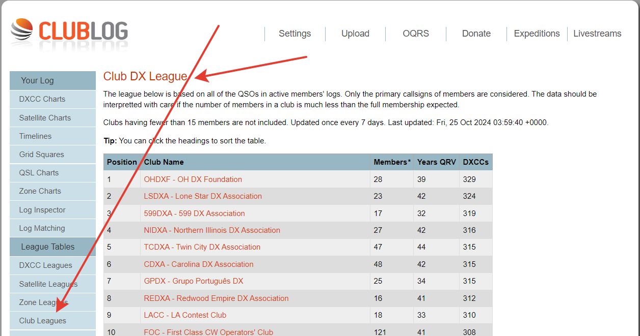Click DXCCs value 312 in REDXA row
This screenshot has width=640, height=336.
pyautogui.click(x=469, y=298)
